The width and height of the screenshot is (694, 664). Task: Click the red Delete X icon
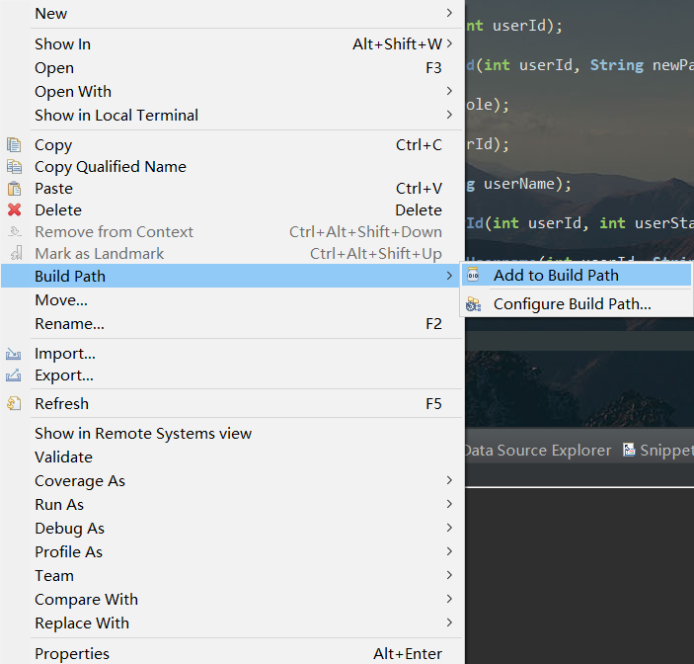[x=14, y=209]
